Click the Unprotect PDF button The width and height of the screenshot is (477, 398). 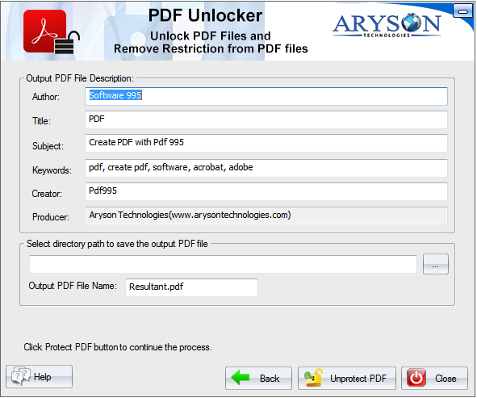(x=347, y=379)
